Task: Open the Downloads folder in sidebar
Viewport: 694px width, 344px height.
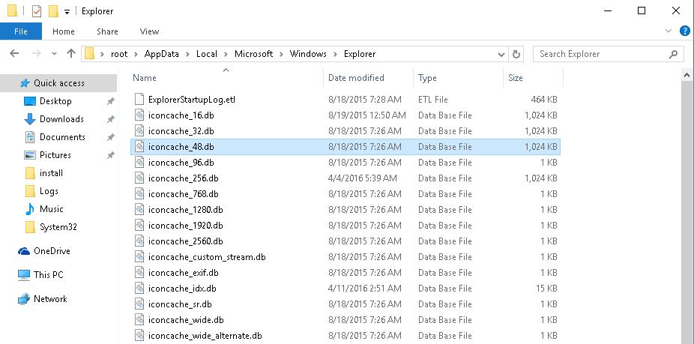Action: coord(61,119)
